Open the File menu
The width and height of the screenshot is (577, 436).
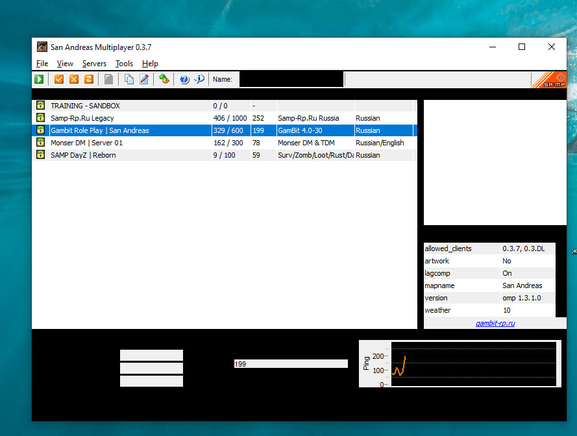tap(42, 64)
